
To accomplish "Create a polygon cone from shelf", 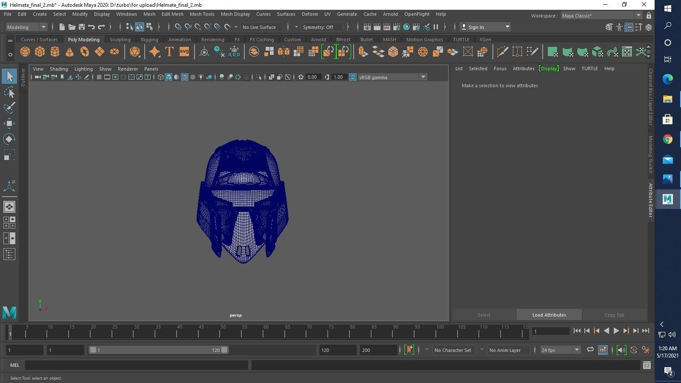I will pos(69,52).
